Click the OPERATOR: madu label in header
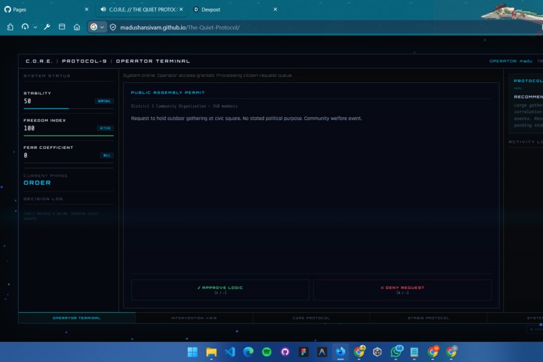The width and height of the screenshot is (543, 362). coord(511,61)
